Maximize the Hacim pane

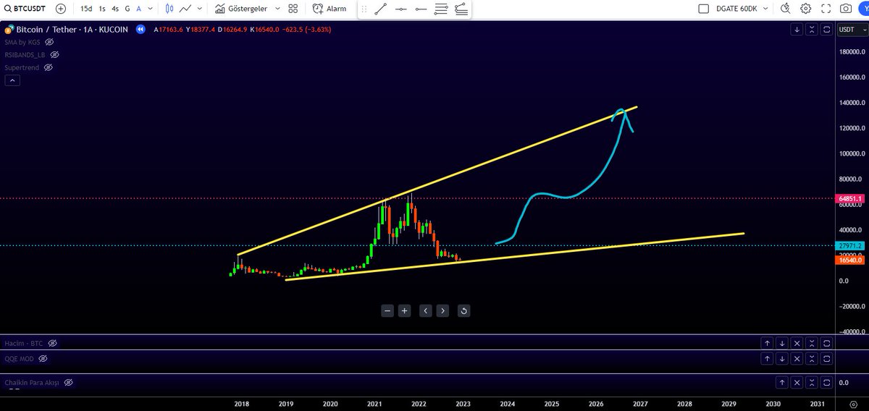pyautogui.click(x=827, y=343)
